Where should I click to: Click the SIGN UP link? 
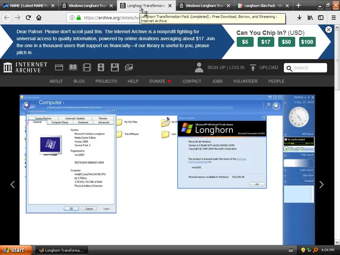click(x=216, y=67)
